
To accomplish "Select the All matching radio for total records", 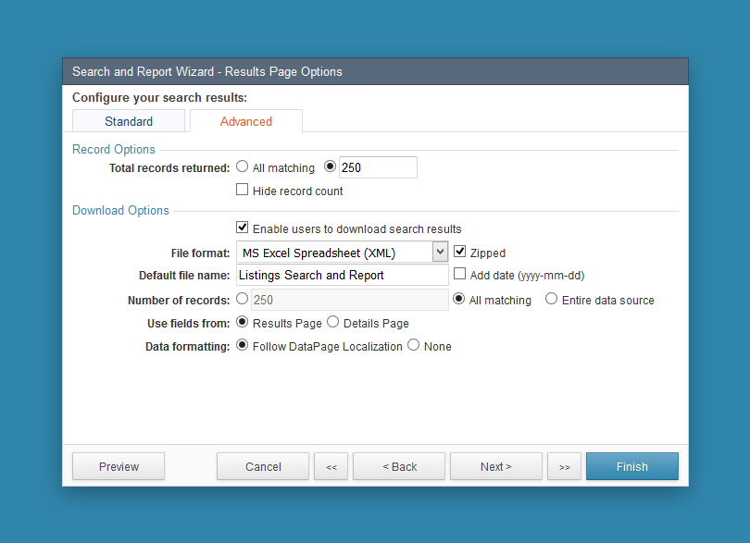I will click(x=242, y=167).
